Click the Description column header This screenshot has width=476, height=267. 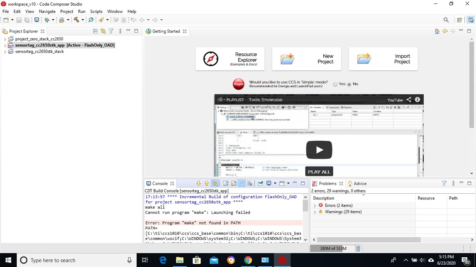[x=363, y=198]
